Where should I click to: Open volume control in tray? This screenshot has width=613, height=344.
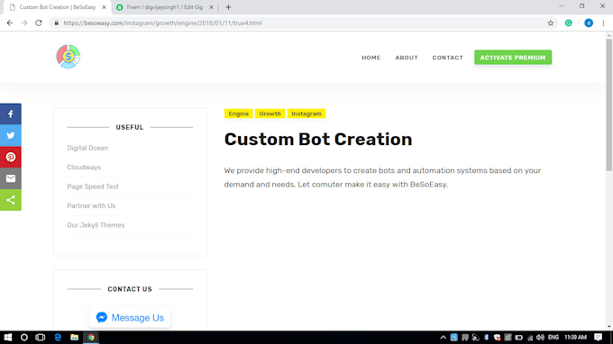pos(540,338)
